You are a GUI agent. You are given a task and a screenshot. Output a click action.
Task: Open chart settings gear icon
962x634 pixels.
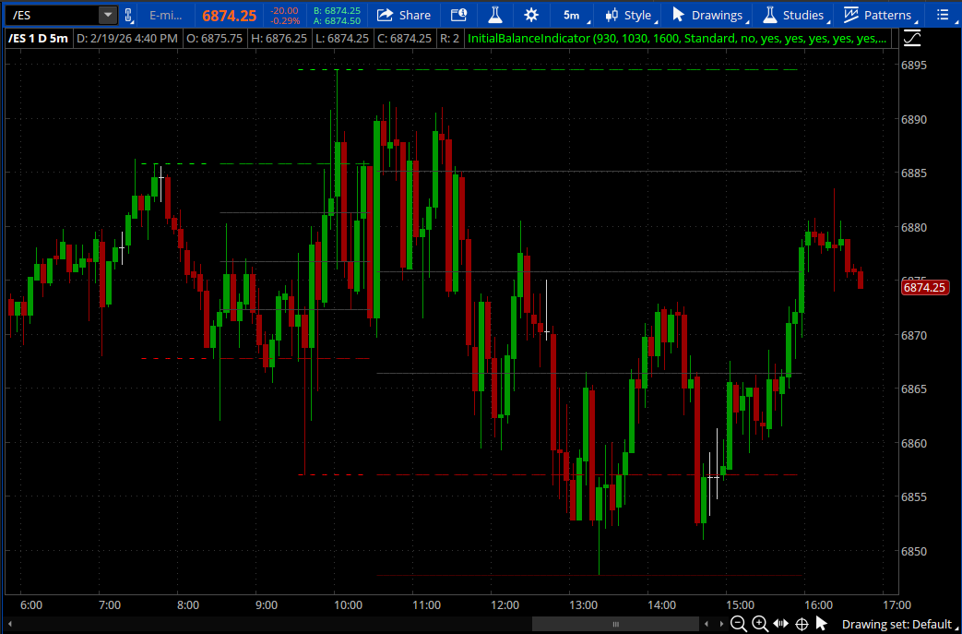[x=530, y=15]
